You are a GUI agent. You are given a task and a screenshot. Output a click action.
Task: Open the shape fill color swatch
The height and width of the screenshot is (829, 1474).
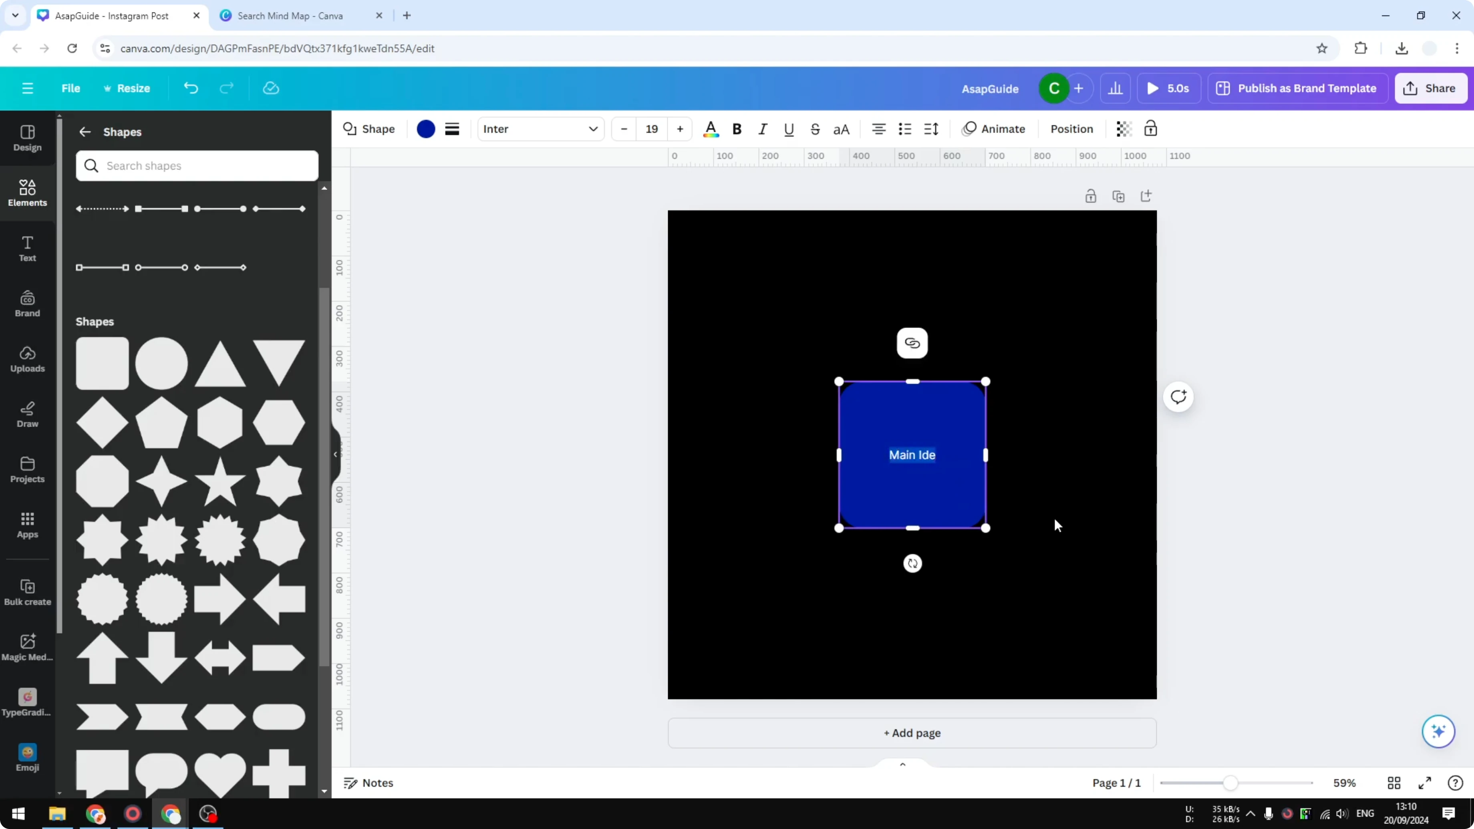pyautogui.click(x=426, y=129)
